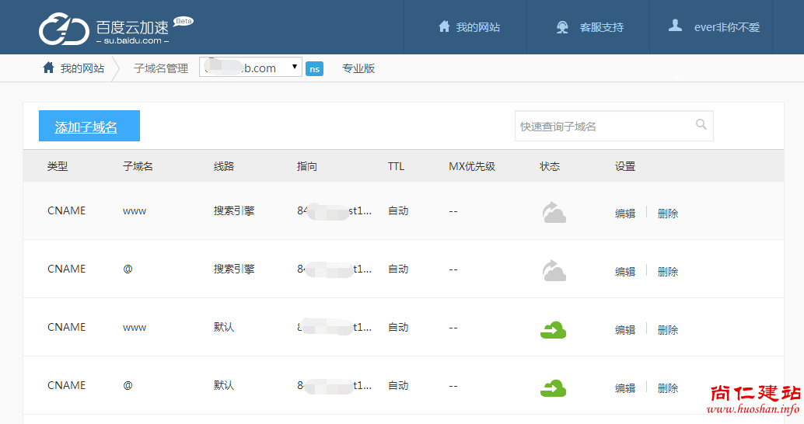
Task: Click 我的网站 breadcrumb link
Action: pos(82,68)
